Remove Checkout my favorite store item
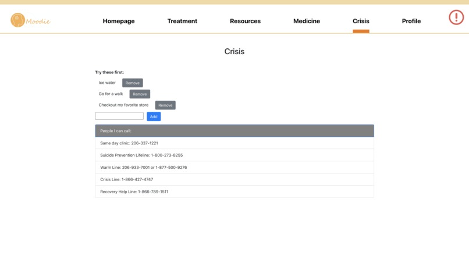 point(165,105)
